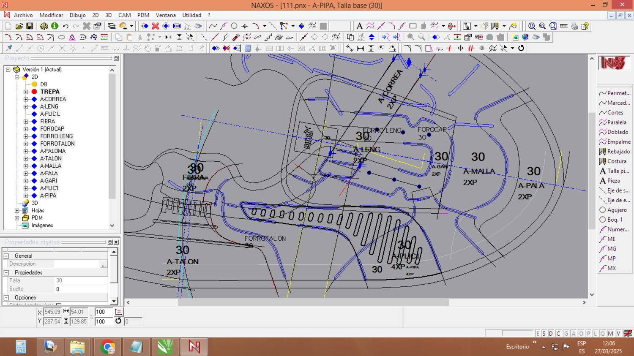Click the Save floppy disk icon

(30, 26)
